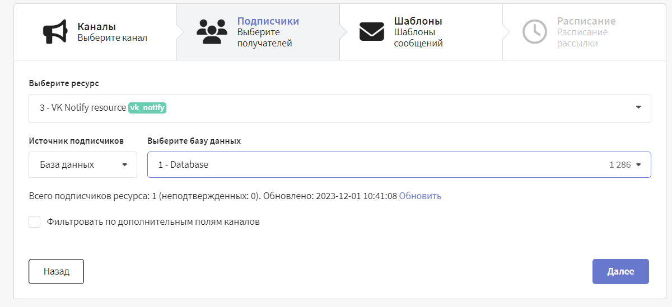
Task: Click the Subscribers people group icon
Action: click(212, 32)
